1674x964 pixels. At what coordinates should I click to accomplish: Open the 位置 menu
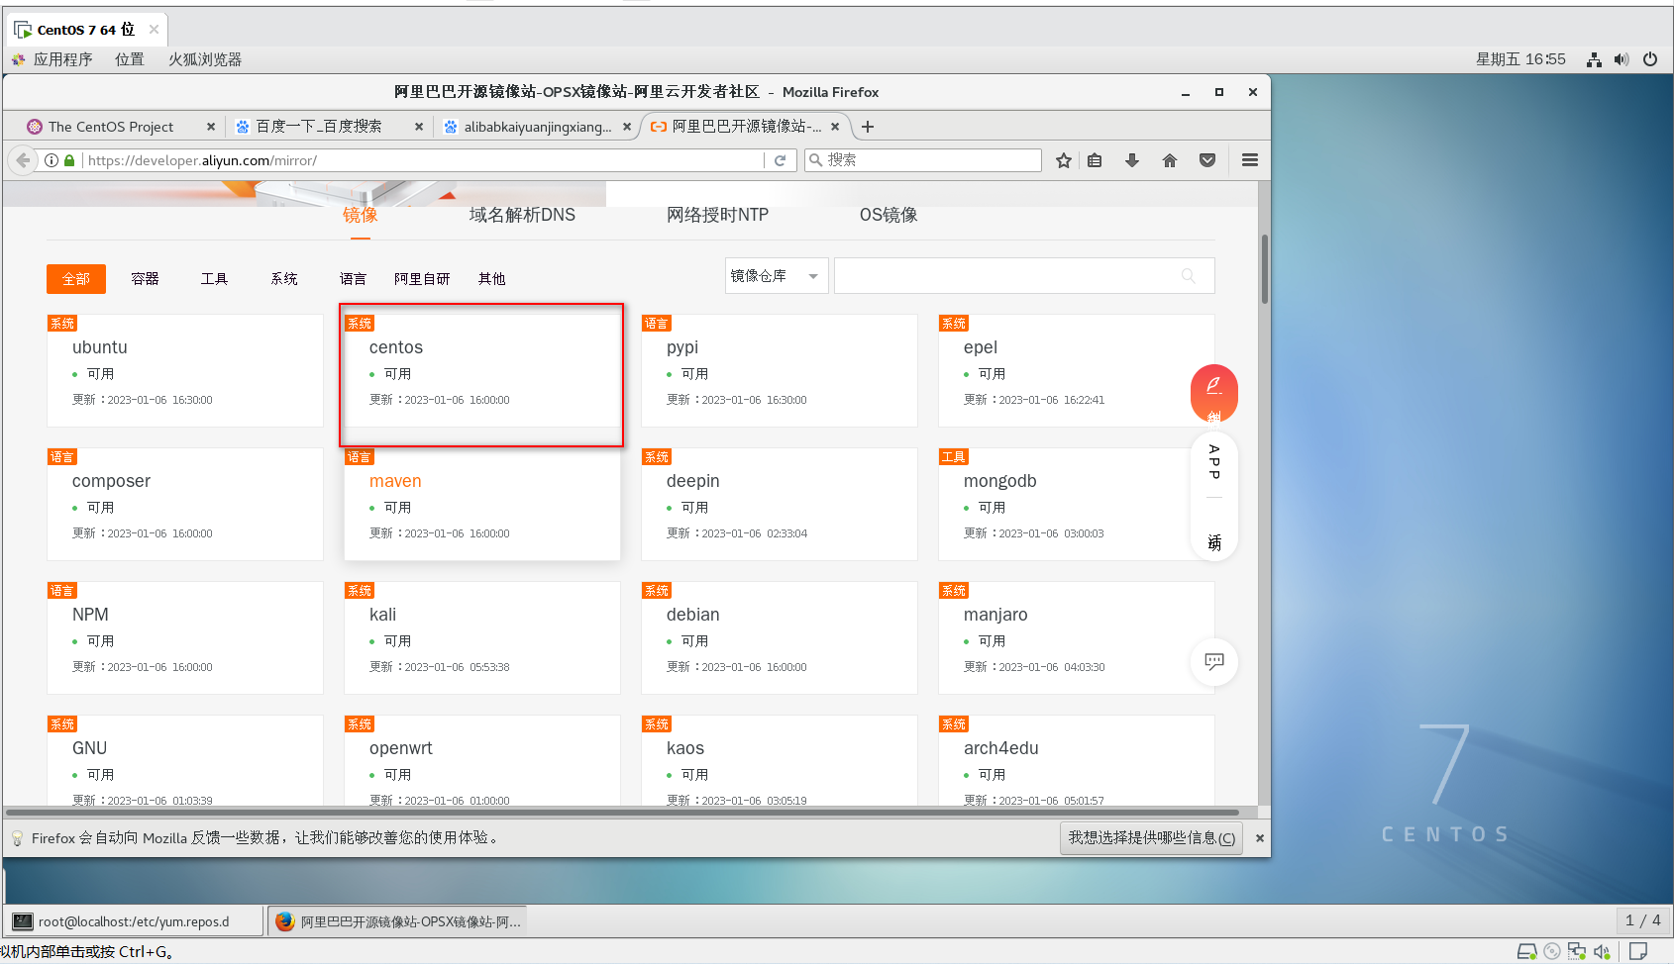130,59
